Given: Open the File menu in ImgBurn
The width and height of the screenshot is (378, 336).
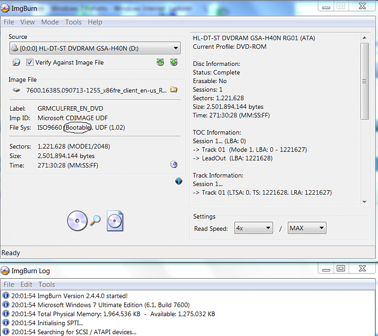Looking at the screenshot, I should pyautogui.click(x=9, y=22).
